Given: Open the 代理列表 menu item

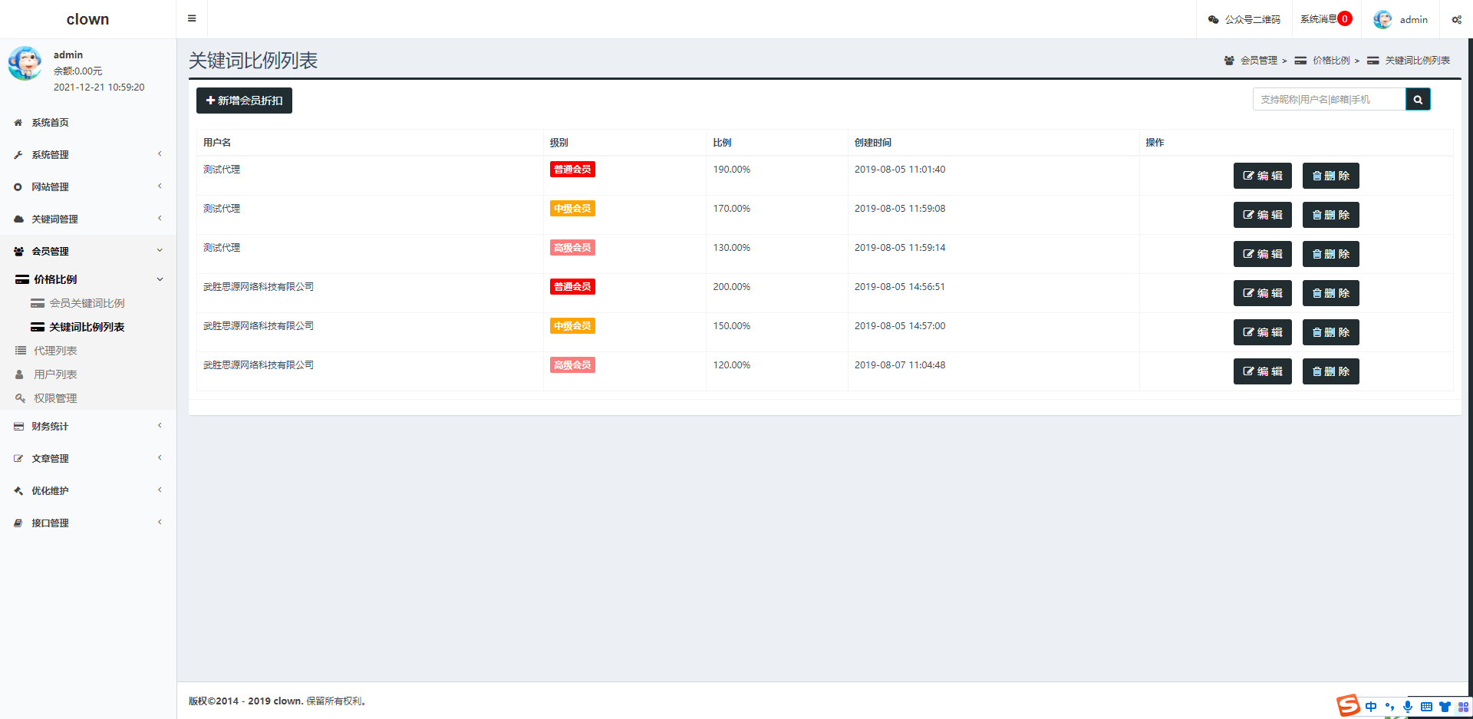Looking at the screenshot, I should tap(55, 351).
